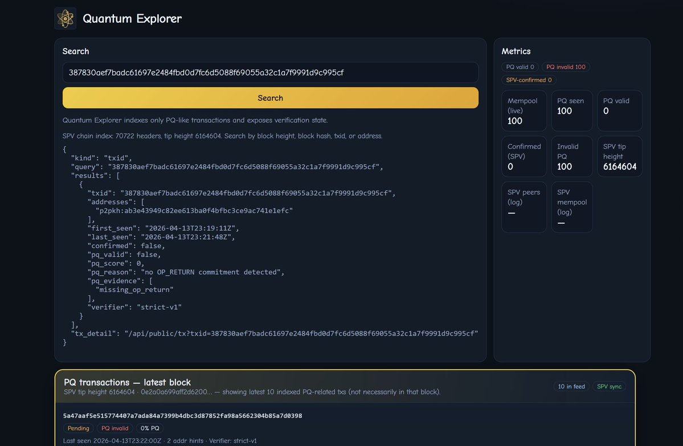
Task: Click the "10 in feed" badge
Action: (571, 387)
